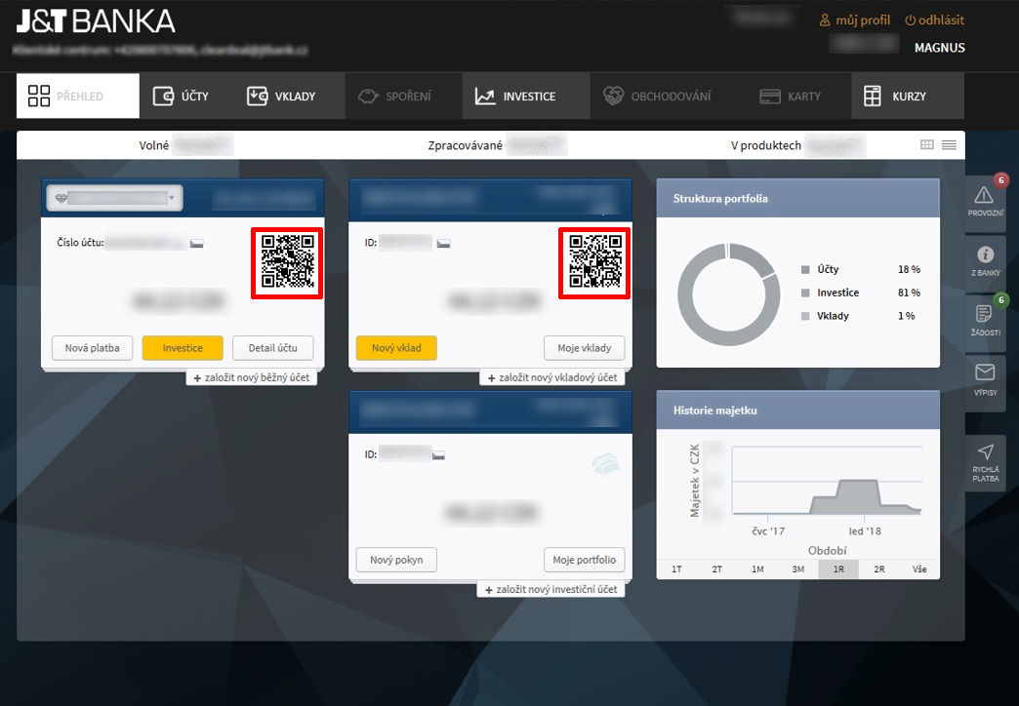Click the Volné balance label
1019x706 pixels.
click(x=154, y=145)
